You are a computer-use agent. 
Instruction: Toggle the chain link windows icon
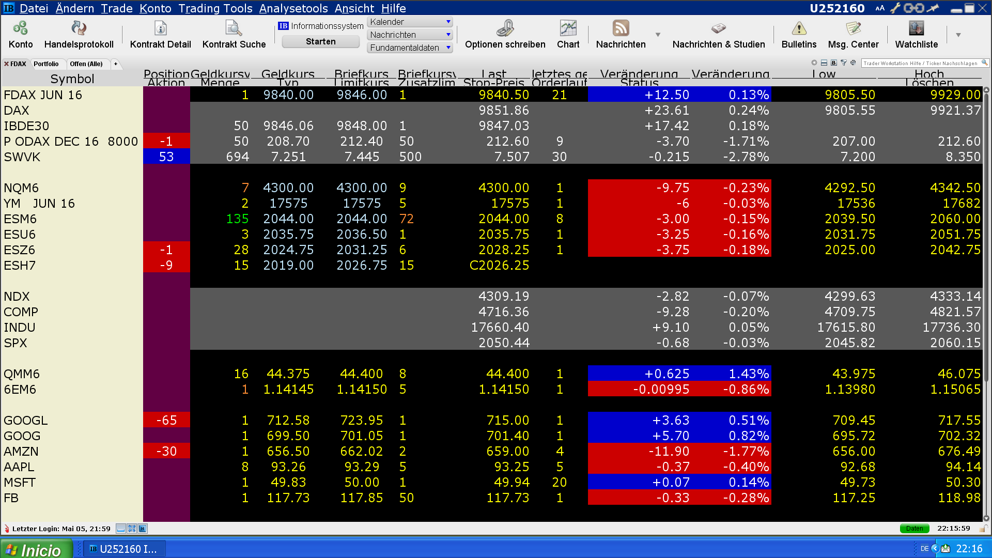[913, 8]
